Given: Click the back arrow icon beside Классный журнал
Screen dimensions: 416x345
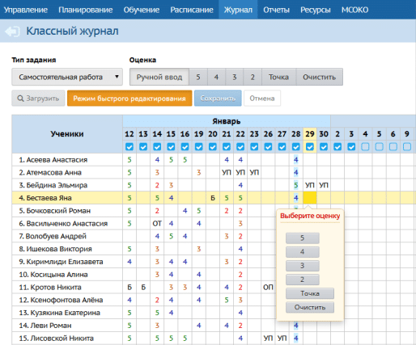Looking at the screenshot, I should pyautogui.click(x=12, y=32).
